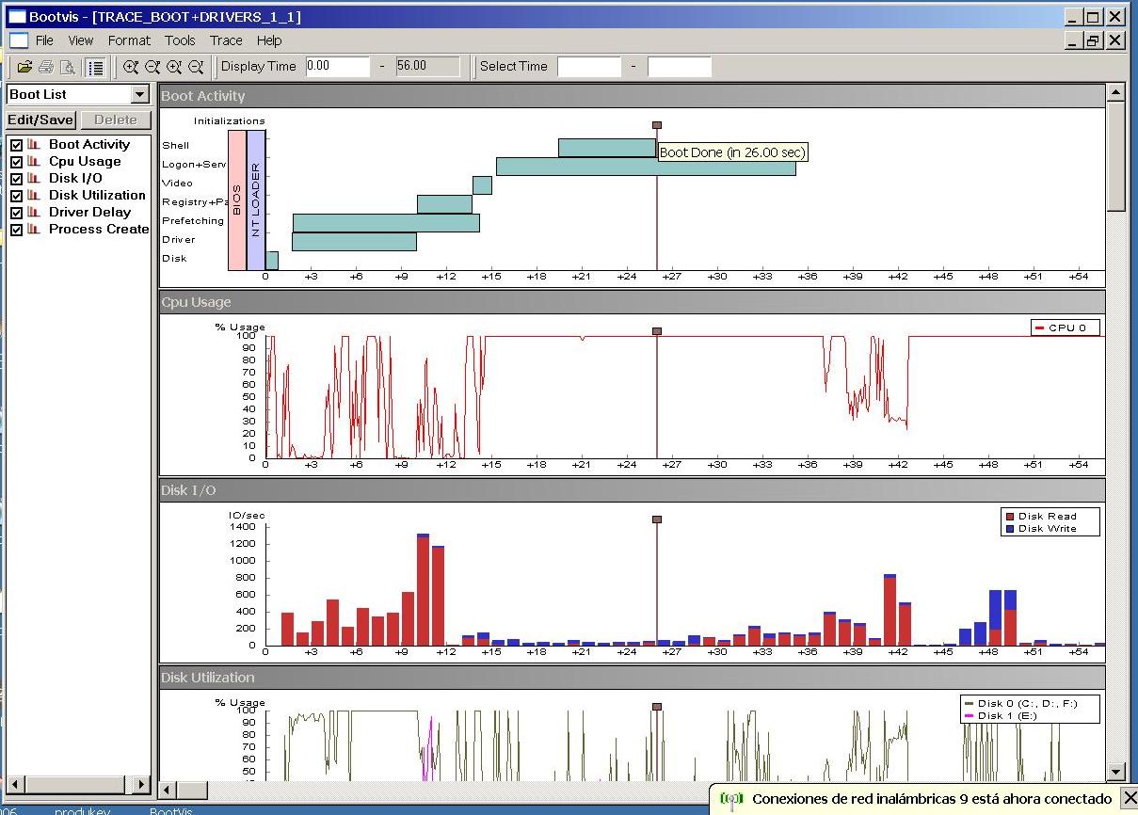Toggle the Disk Utilization checkbox

coord(15,196)
